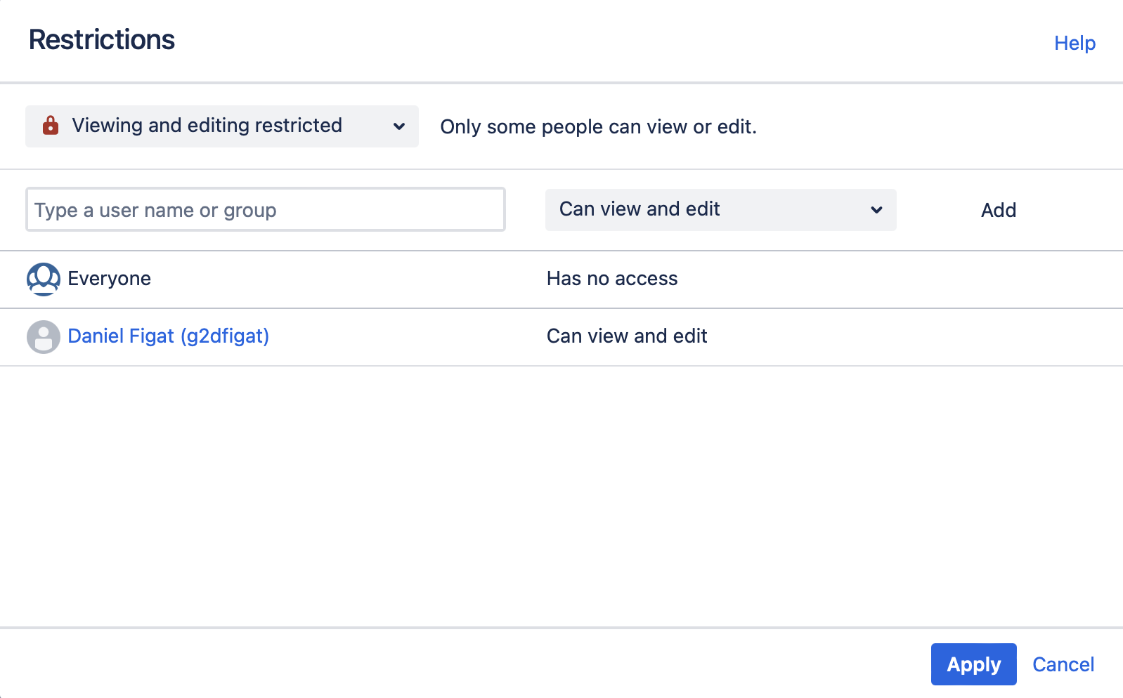Focus the user name or group field
This screenshot has height=698, width=1123.
[266, 209]
